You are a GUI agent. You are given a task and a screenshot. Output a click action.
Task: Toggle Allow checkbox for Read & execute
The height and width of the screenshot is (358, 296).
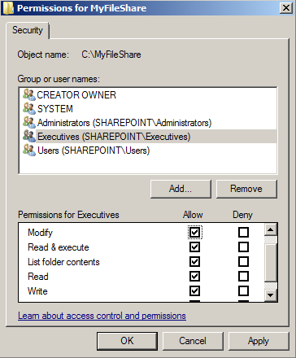tap(194, 247)
